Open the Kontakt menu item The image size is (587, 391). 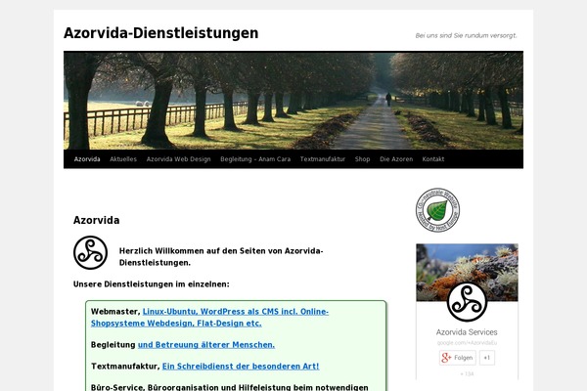pyautogui.click(x=433, y=159)
